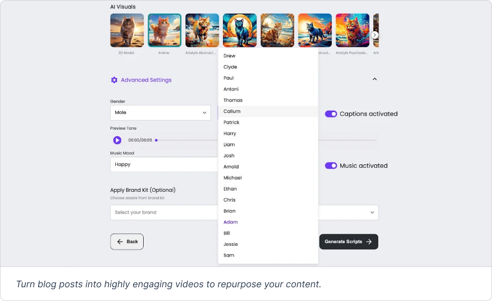492x301 pixels.
Task: Select the 3D Model cat thumbnail
Action: coord(127,30)
